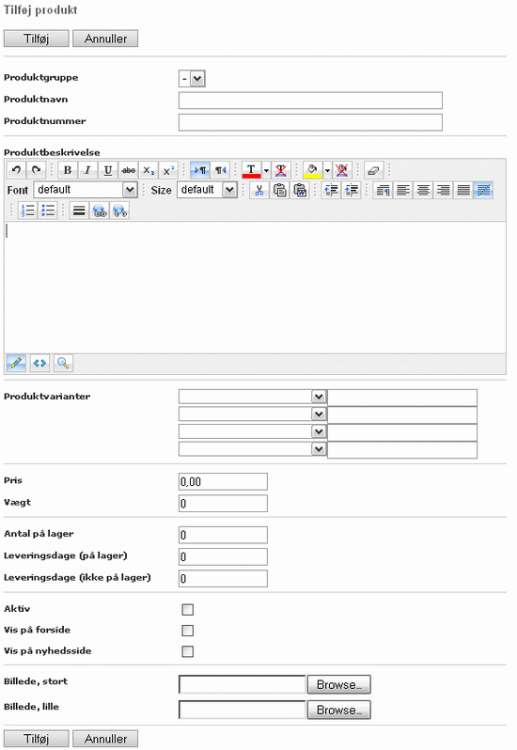Focus the Produktnummer field
517x750 pixels.
click(310, 122)
